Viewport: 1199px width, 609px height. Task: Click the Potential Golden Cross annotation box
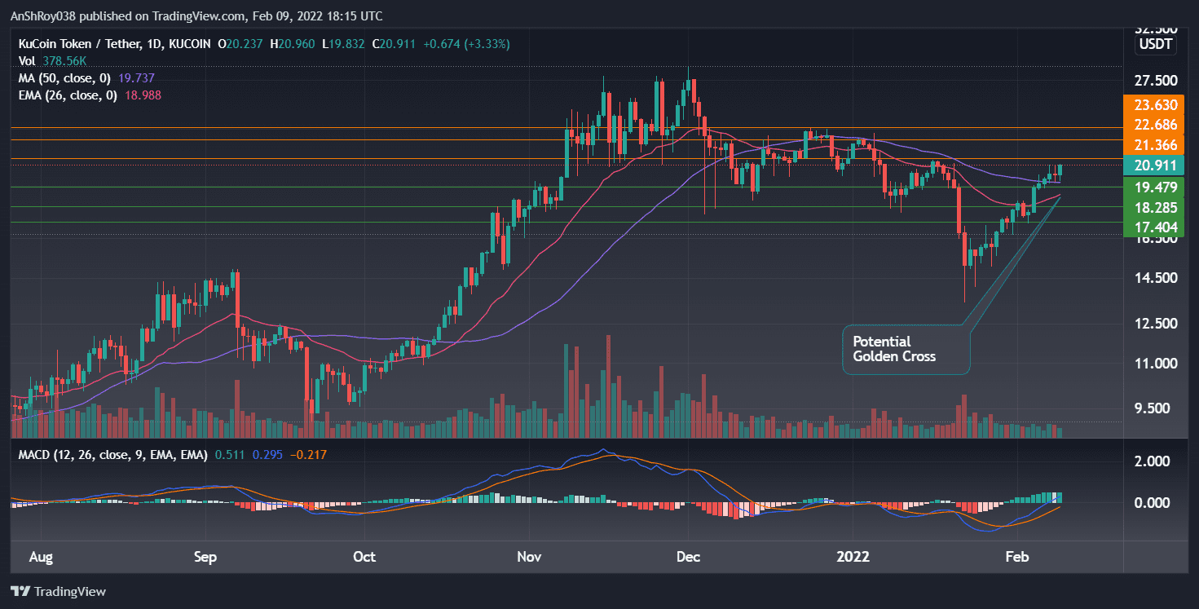point(905,350)
